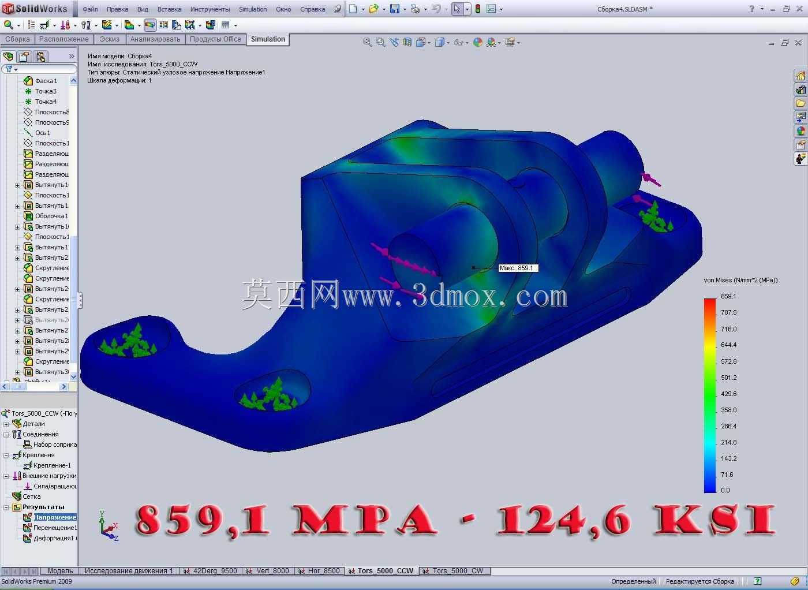Screen dimensions: 808x590
Task: Open the ConfigurationManager tab icon
Action: coord(40,56)
